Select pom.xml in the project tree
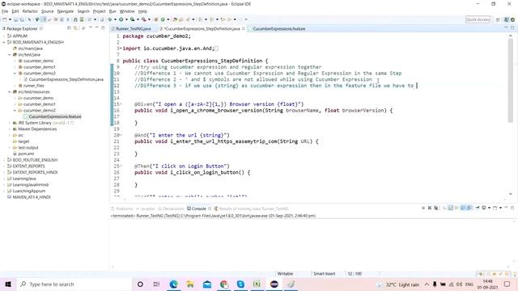The height and width of the screenshot is (291, 518). tap(26, 154)
